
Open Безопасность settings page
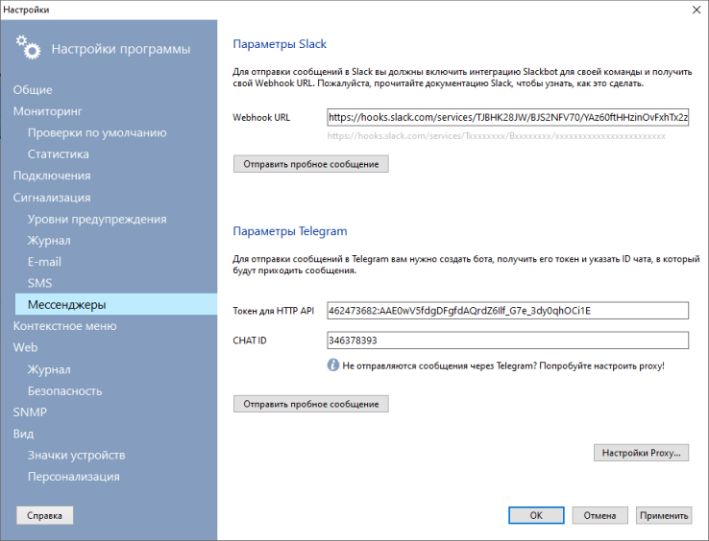click(x=64, y=391)
